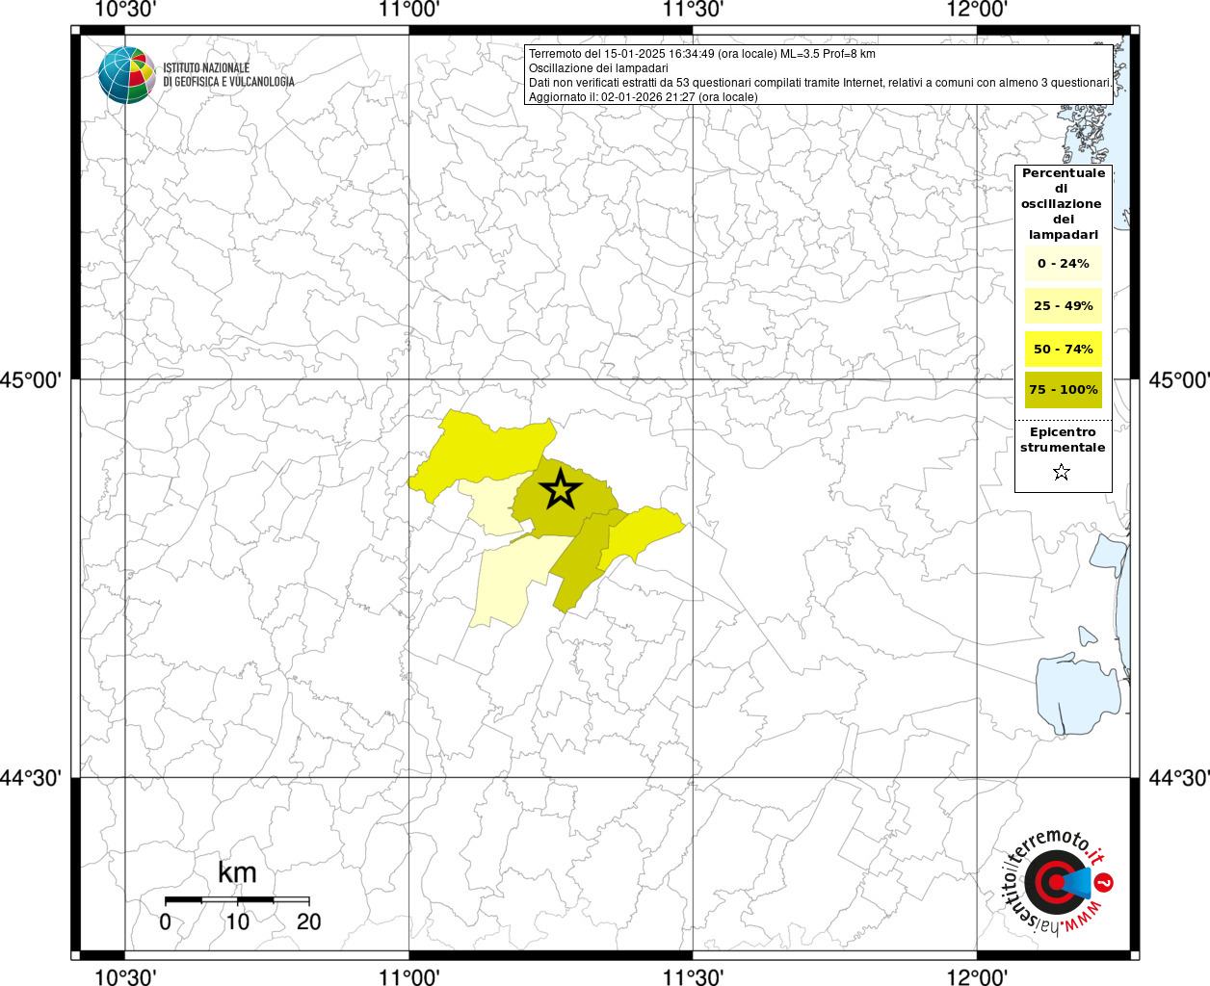Screen dimensions: 1210x986
Task: Click the 25 - 49% legend swatch
Action: click(x=1063, y=306)
